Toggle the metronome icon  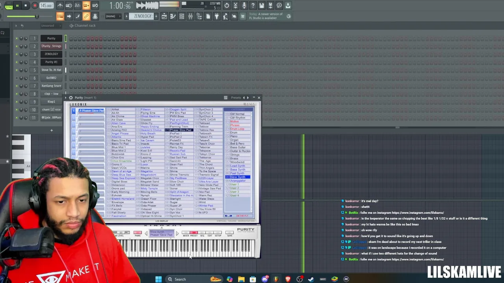pyautogui.click(x=60, y=6)
